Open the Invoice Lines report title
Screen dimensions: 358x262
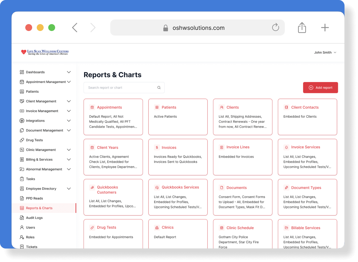tap(238, 147)
